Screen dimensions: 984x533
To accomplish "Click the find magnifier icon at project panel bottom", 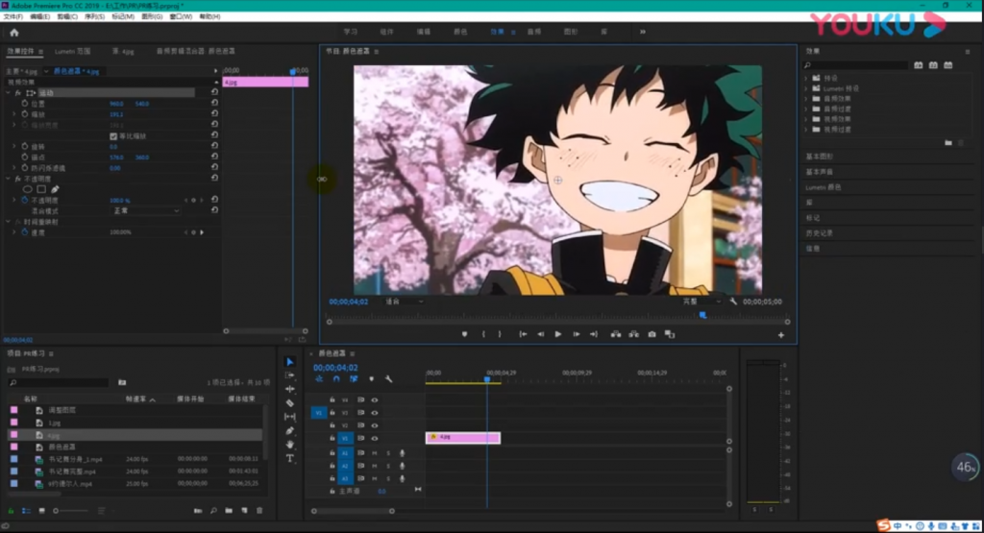I will tap(213, 510).
